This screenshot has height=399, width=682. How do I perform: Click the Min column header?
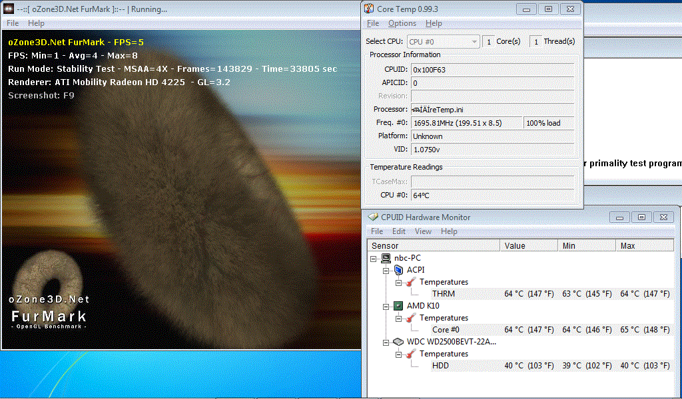587,246
